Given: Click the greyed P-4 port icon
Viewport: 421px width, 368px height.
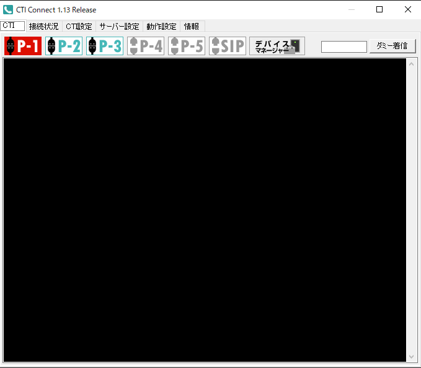Looking at the screenshot, I should point(146,46).
